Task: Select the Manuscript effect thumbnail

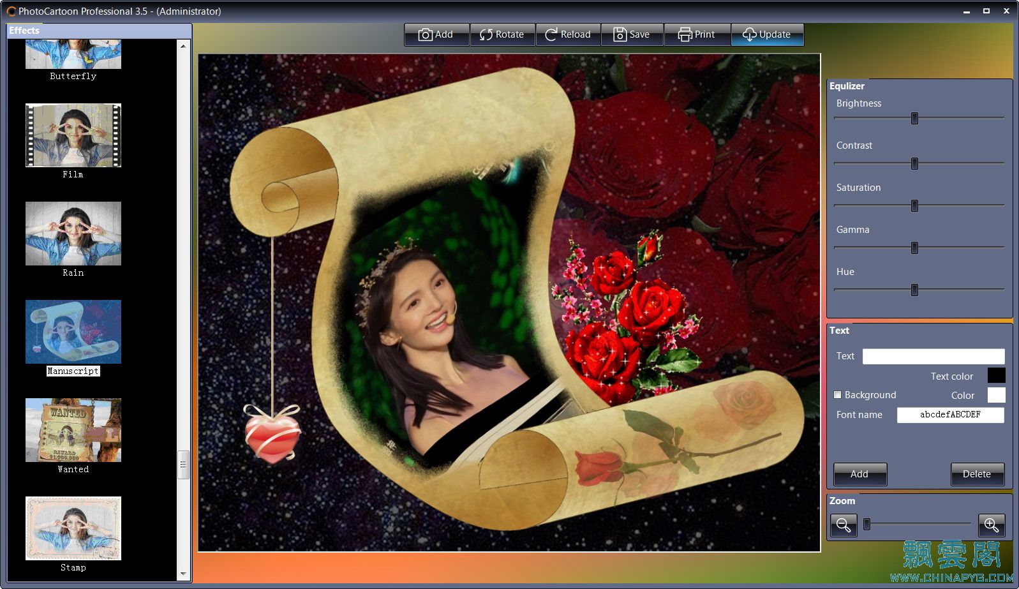Action: 73,332
